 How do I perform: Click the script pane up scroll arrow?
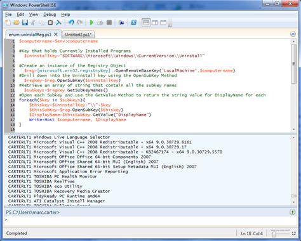[293, 41]
